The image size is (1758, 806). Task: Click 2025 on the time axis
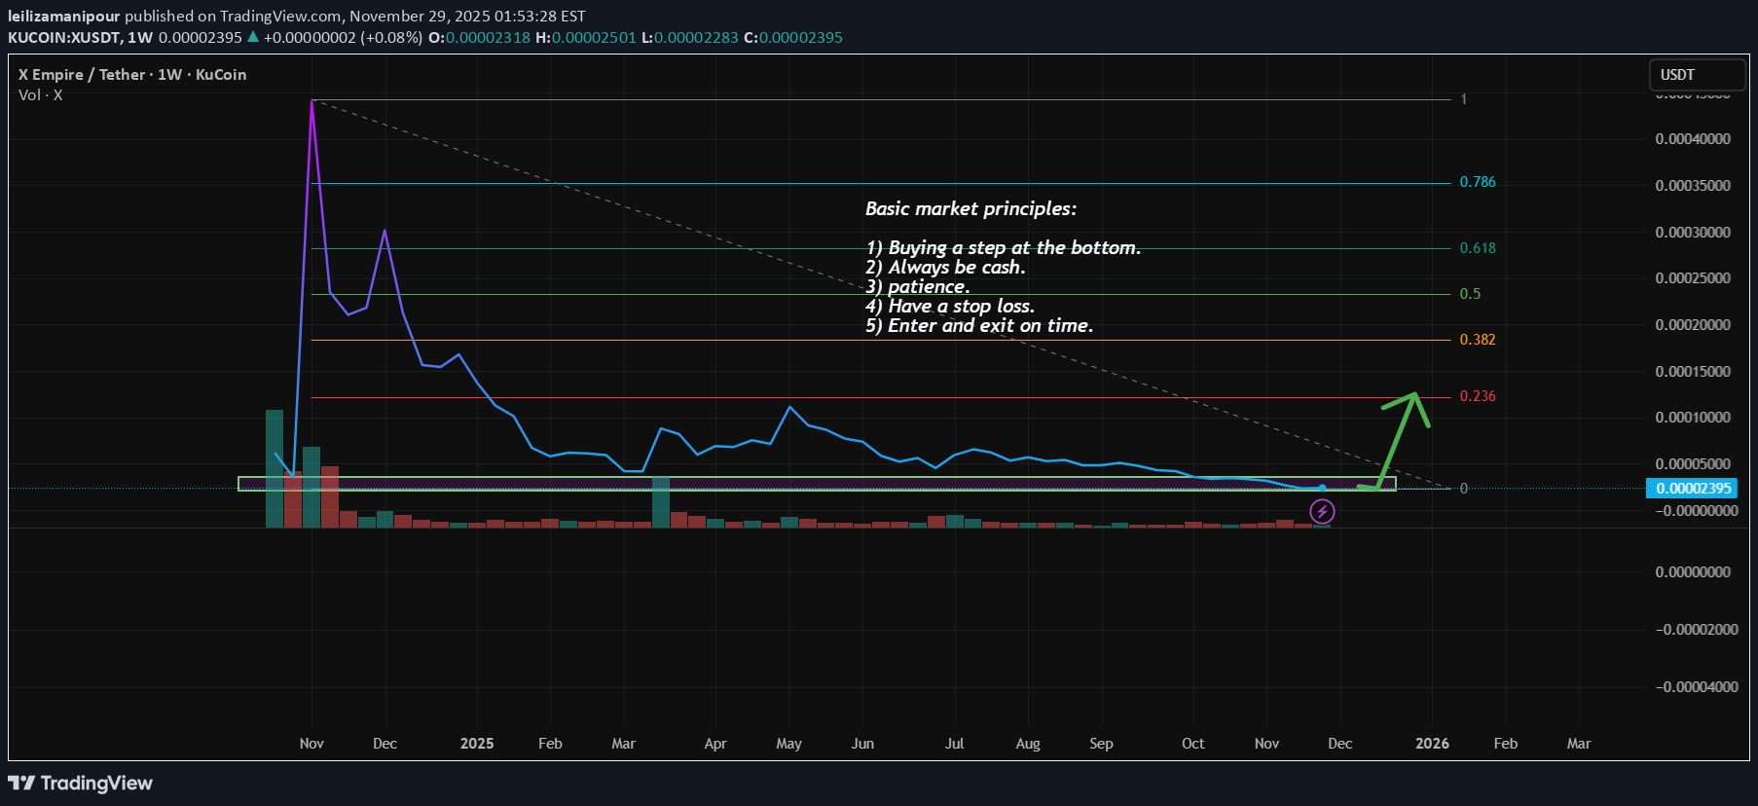(476, 744)
